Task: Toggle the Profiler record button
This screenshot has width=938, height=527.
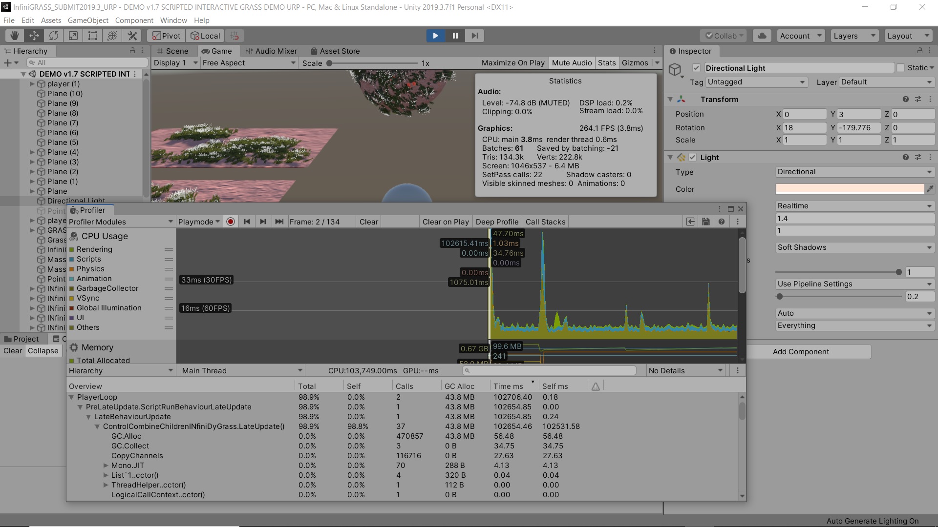Action: pyautogui.click(x=231, y=222)
